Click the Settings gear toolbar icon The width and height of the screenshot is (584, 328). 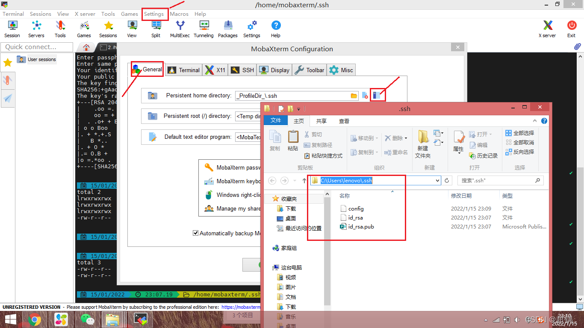point(252,29)
